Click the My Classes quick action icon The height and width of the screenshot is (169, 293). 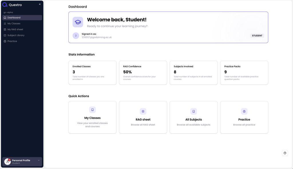click(x=92, y=110)
